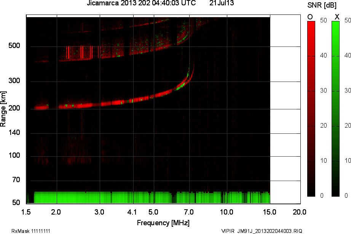Select the 'SNR [dB]' legend heading
The width and height of the screenshot is (351, 234).
[322, 5]
